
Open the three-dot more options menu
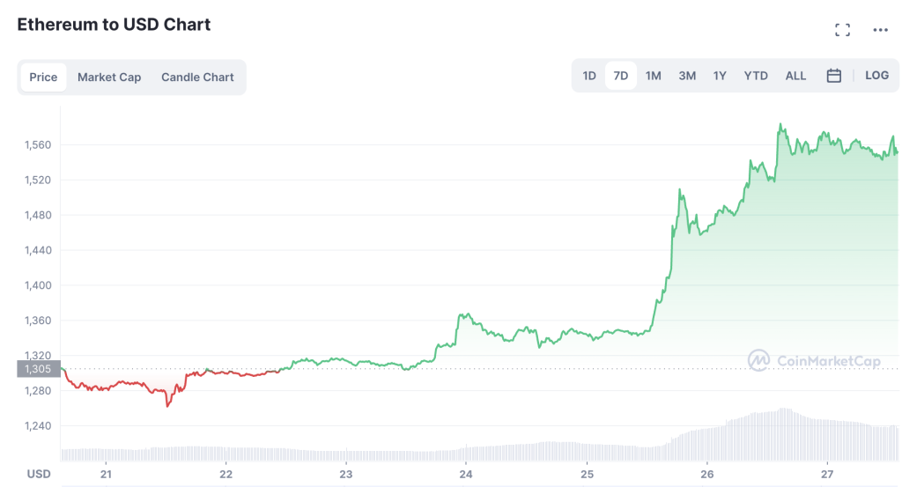tap(880, 30)
